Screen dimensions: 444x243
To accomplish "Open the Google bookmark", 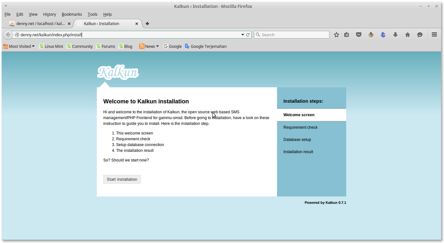I will (172, 46).
